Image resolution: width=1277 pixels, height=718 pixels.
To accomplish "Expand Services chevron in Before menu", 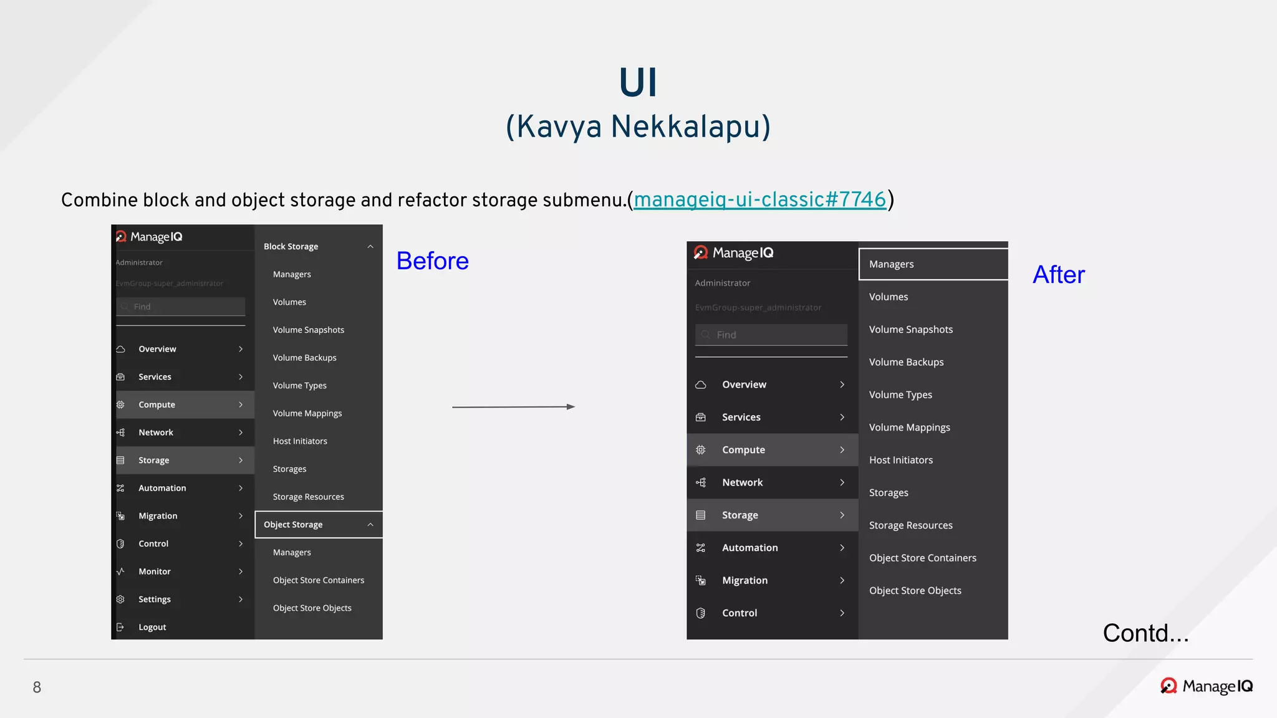I will click(x=241, y=377).
